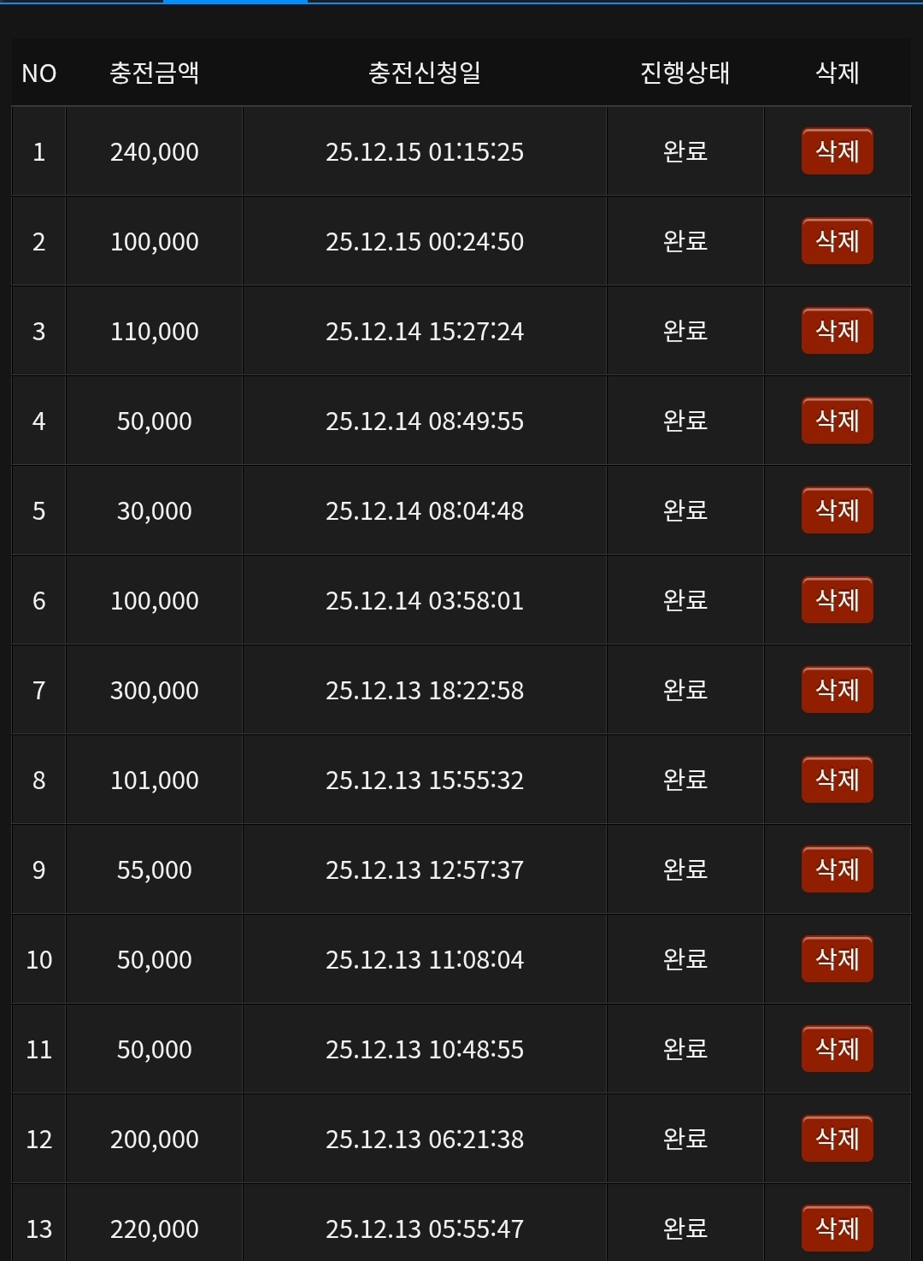Image resolution: width=923 pixels, height=1261 pixels.
Task: Select the highlighted blue tab at top
Action: pyautogui.click(x=235, y=3)
